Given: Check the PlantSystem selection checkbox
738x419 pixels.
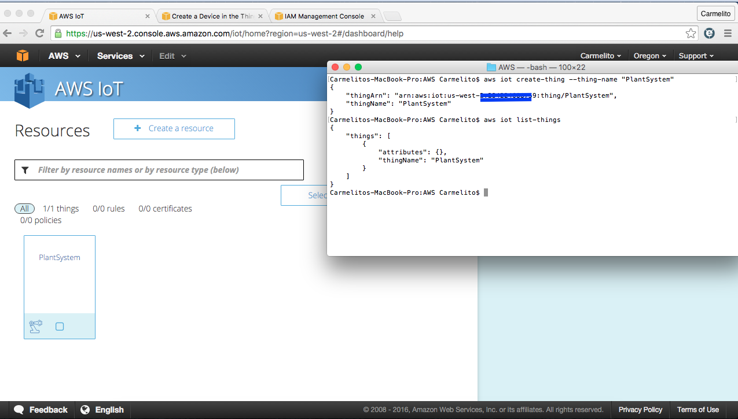Looking at the screenshot, I should point(60,327).
